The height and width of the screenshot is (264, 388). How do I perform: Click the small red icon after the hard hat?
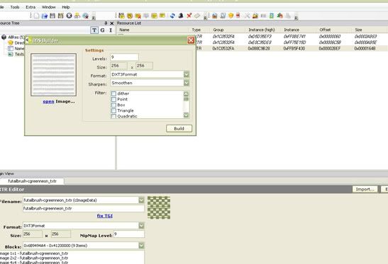(238, 16)
